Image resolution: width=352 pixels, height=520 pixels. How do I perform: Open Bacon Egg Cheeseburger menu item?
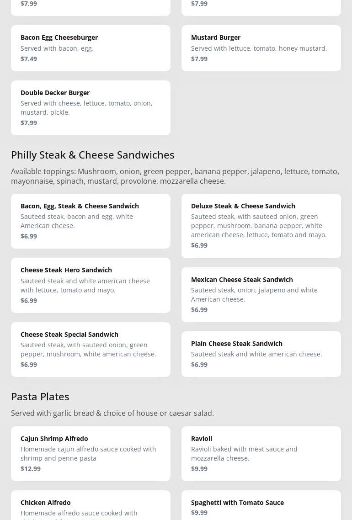pos(91,48)
